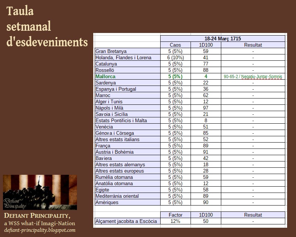Image resolution: width=296 pixels, height=237 pixels.
Task: Select the 'Holanda, Flandes i Lorena' cell
Action: [x=127, y=57]
